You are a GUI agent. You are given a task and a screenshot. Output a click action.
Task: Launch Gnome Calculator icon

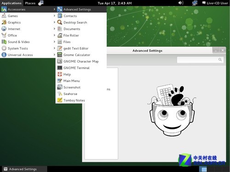(x=60, y=55)
